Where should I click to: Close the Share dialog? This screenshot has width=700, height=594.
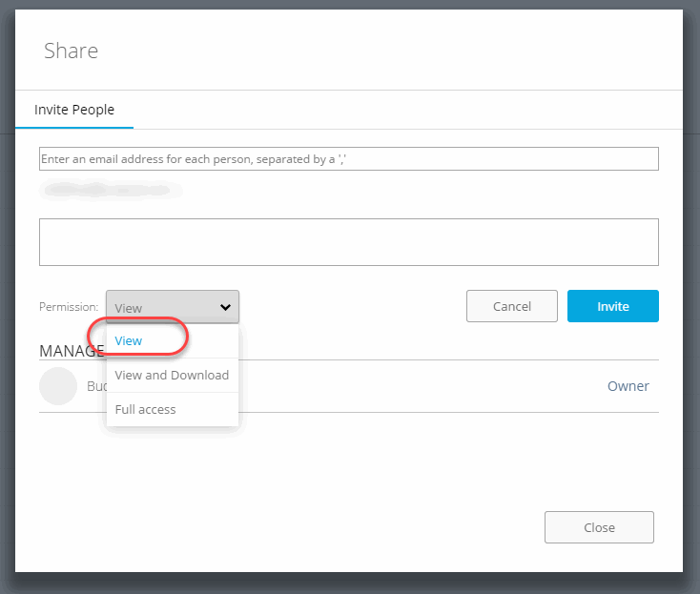pos(599,527)
